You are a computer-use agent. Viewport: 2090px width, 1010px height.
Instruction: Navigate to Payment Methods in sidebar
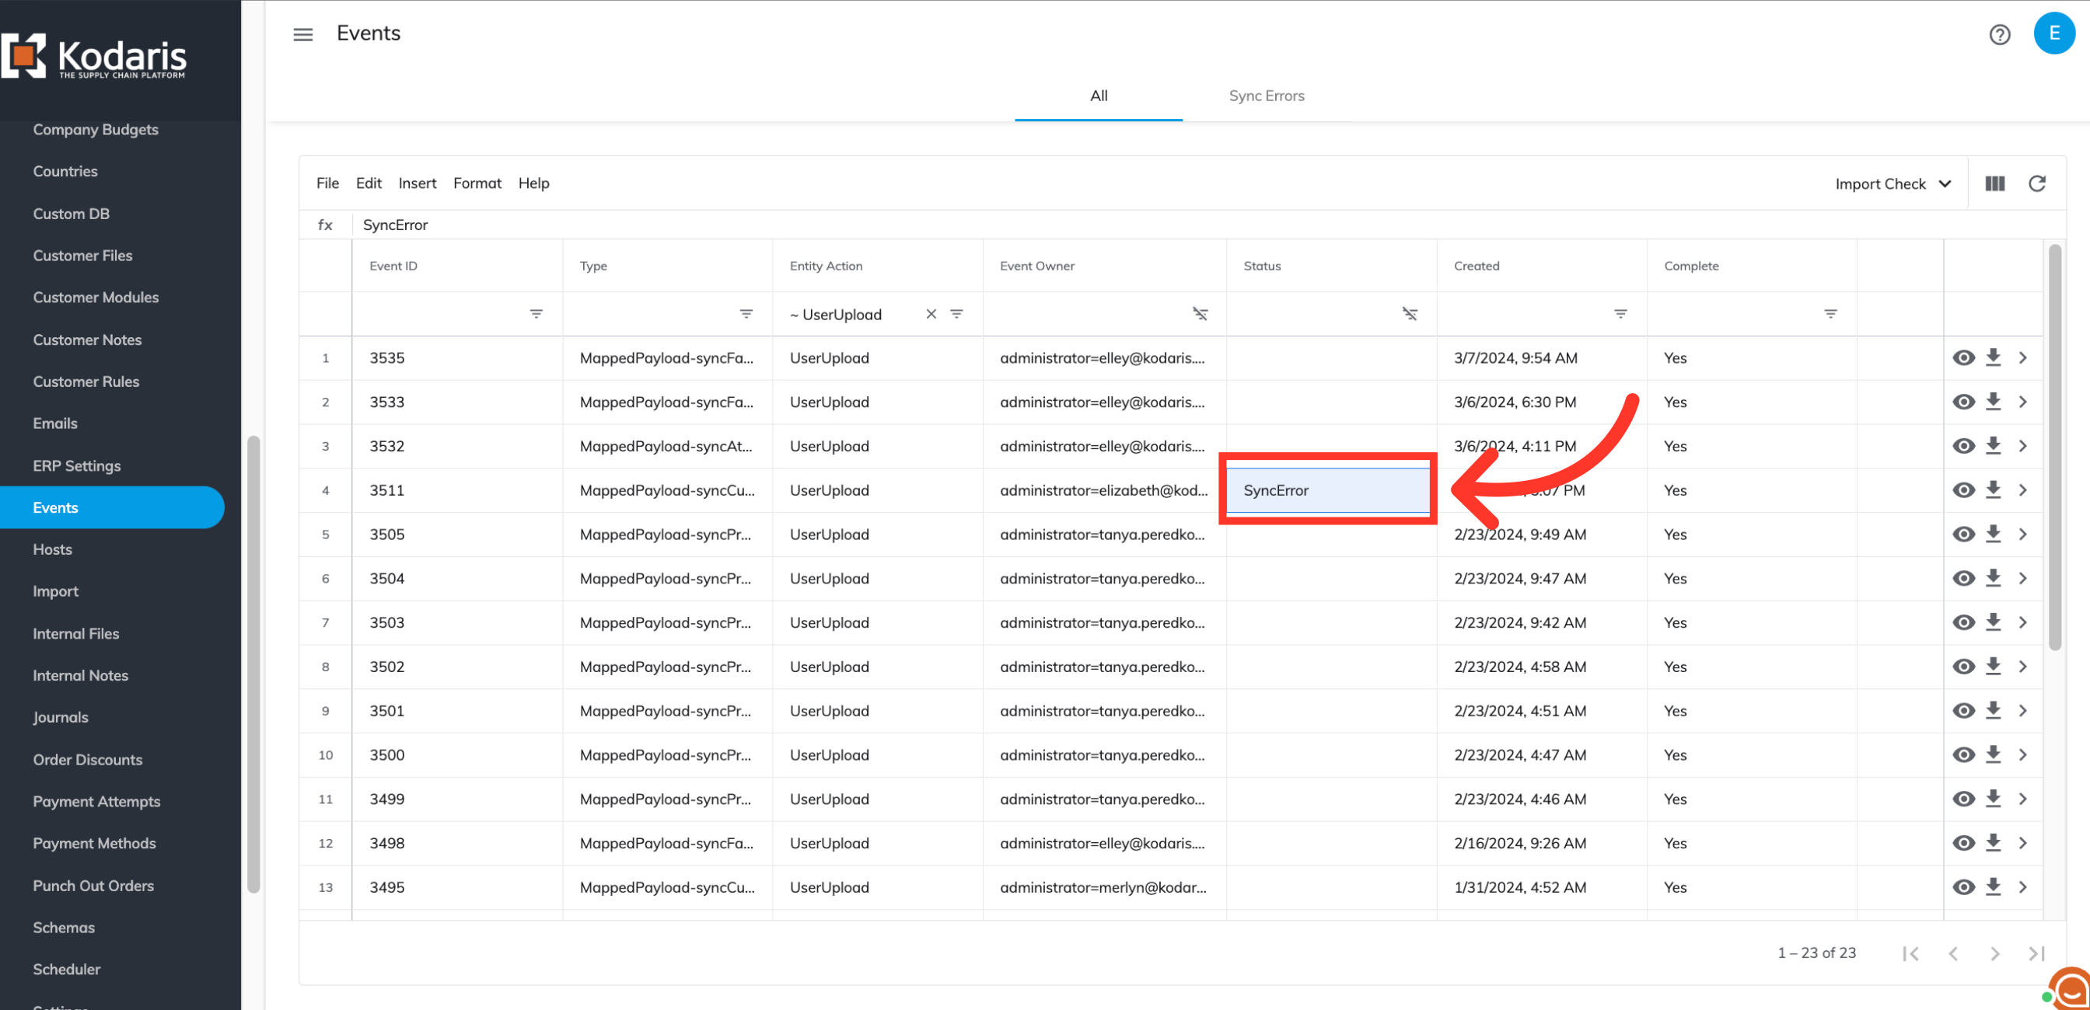94,843
